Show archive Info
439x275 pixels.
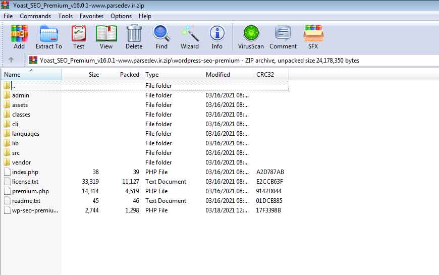(x=217, y=34)
